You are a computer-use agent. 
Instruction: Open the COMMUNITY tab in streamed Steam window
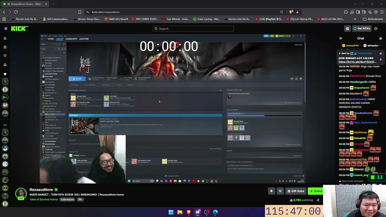(71, 39)
